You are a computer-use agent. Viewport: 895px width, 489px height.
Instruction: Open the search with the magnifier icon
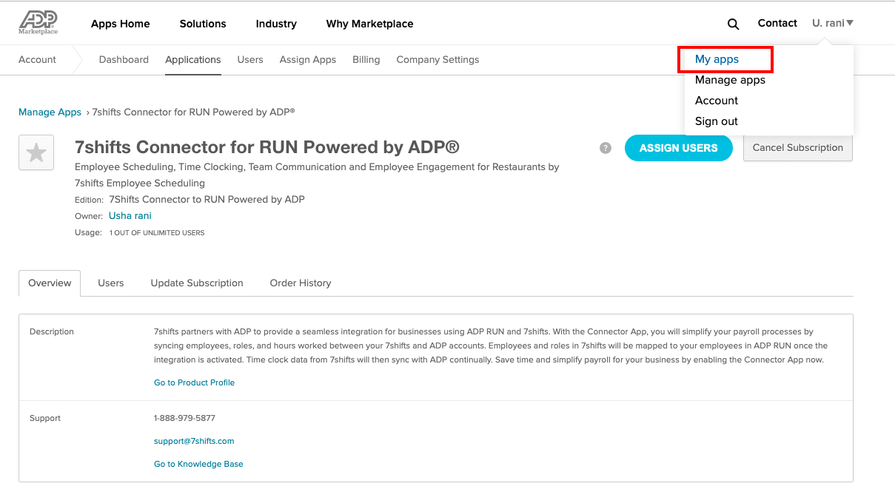click(x=733, y=24)
